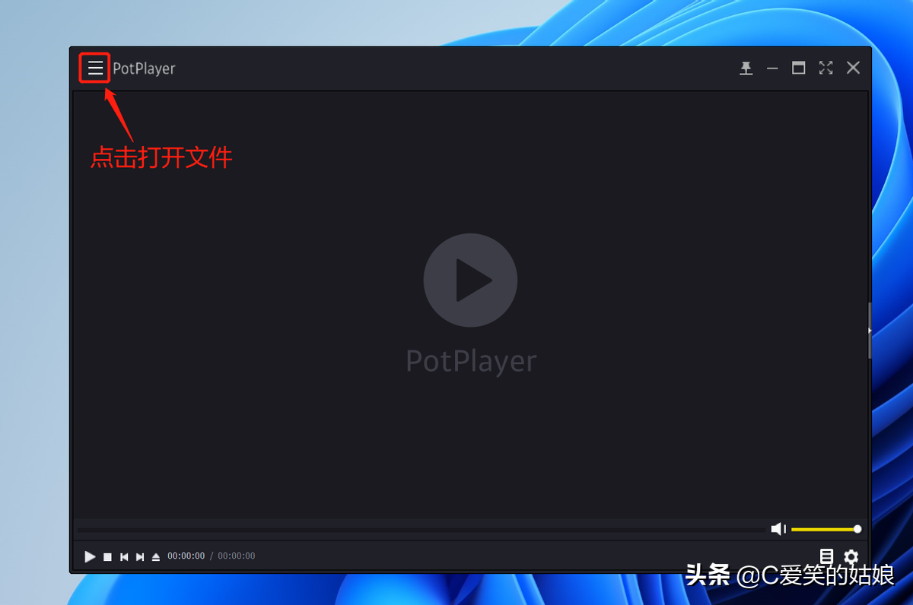The height and width of the screenshot is (605, 913).
Task: Click the seek progress bar
Action: click(421, 529)
